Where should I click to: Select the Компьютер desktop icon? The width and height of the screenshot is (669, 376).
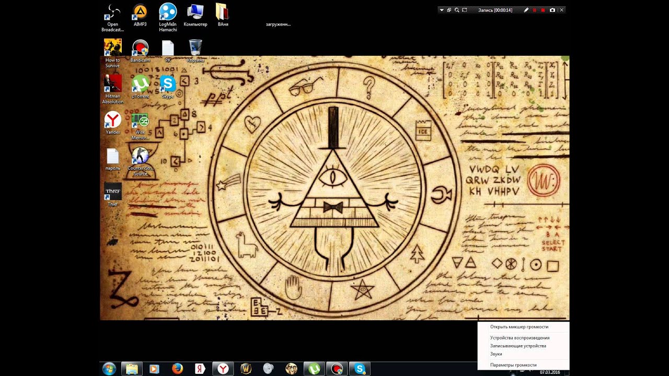(195, 15)
